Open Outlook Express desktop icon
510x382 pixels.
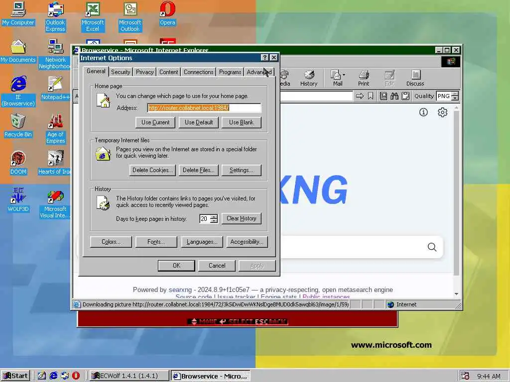[55, 17]
